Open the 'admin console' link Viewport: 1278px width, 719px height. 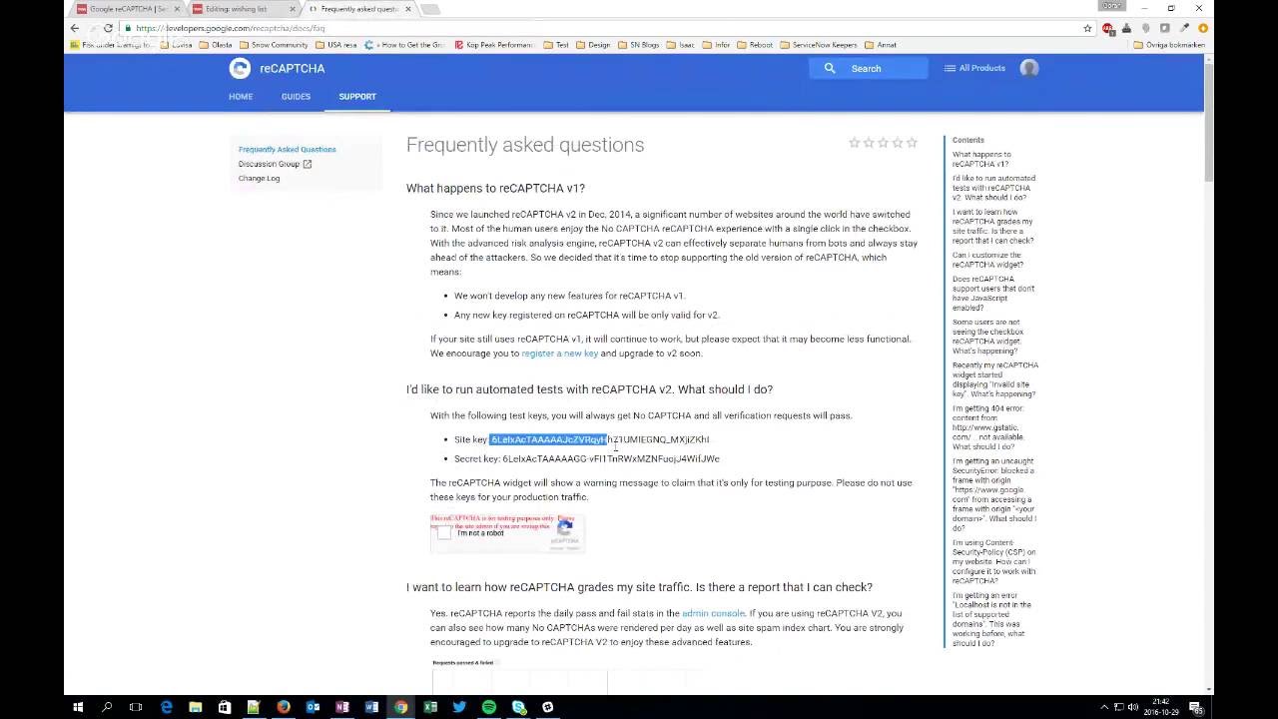713,613
